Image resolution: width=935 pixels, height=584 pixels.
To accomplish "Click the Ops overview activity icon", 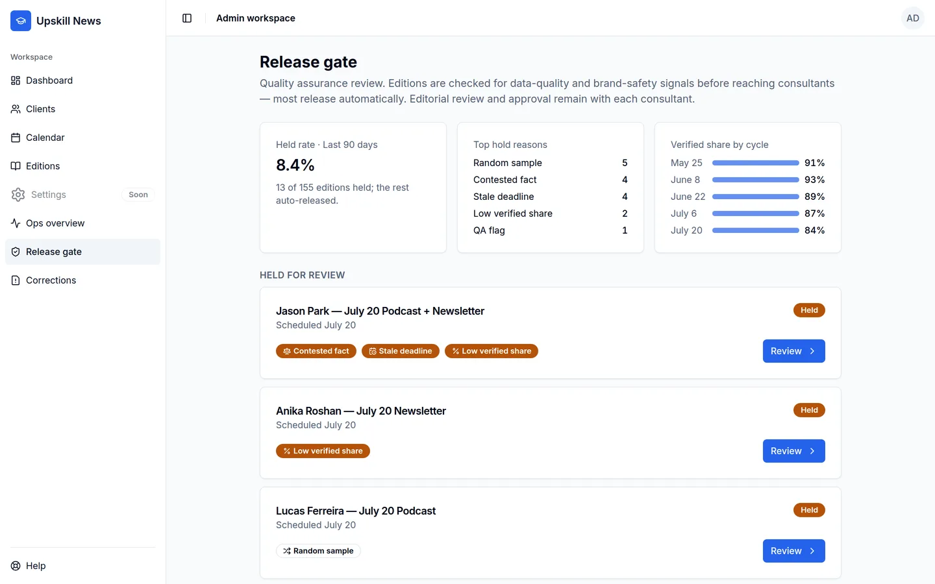I will tap(16, 223).
